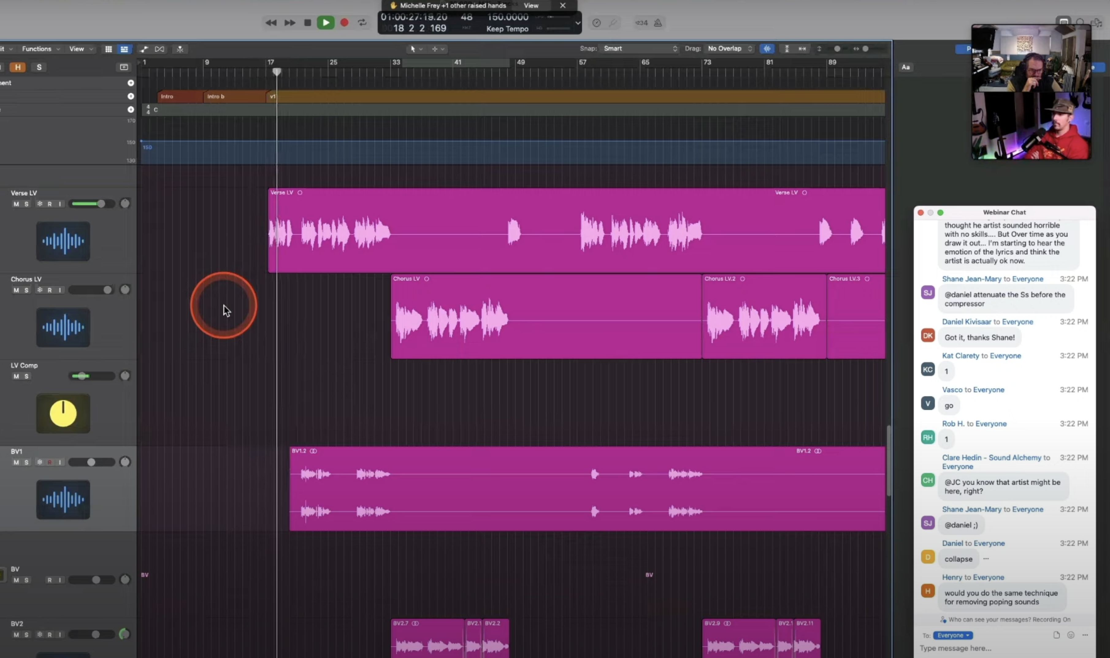Viewport: 1110px width, 658px height.
Task: Select the list view icon beside grid view
Action: pos(124,49)
